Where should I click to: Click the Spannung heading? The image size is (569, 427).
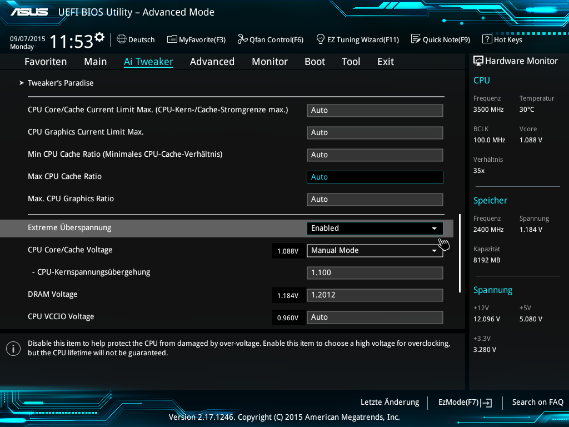coord(493,290)
